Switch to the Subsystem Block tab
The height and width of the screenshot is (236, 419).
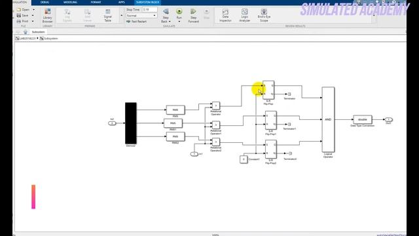pos(147,2)
